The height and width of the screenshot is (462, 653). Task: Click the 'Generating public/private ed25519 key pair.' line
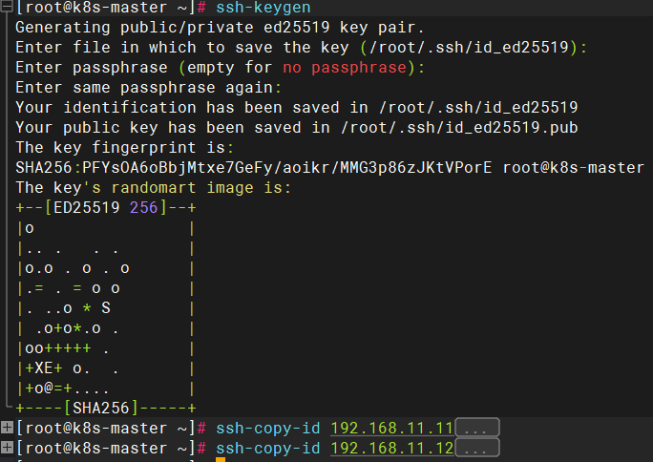[220, 28]
